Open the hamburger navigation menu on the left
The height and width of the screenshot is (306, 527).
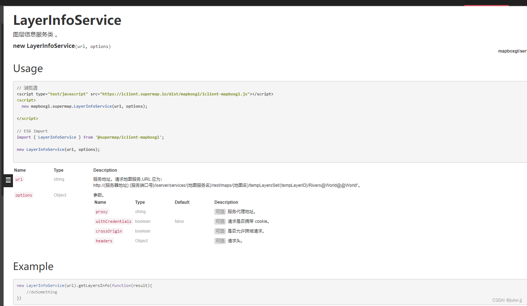[8, 180]
